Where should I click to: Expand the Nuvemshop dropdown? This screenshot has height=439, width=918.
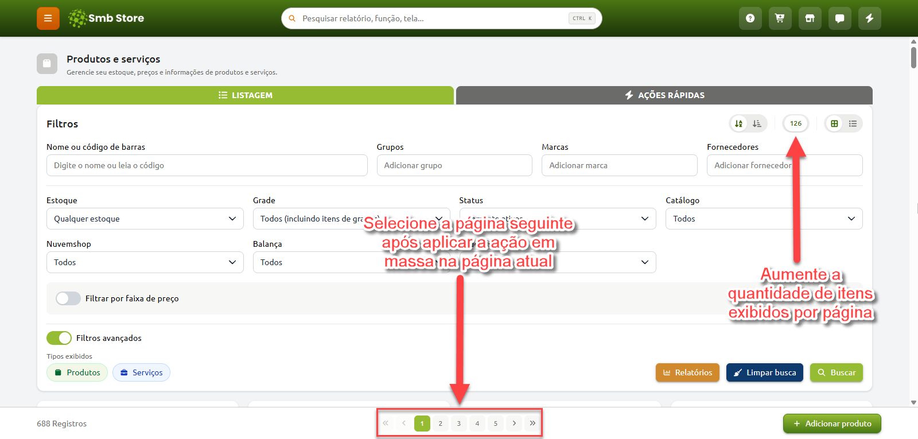(145, 262)
